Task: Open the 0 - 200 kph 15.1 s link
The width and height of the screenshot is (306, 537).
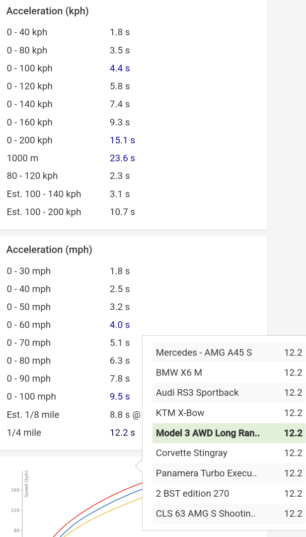Action: point(122,140)
